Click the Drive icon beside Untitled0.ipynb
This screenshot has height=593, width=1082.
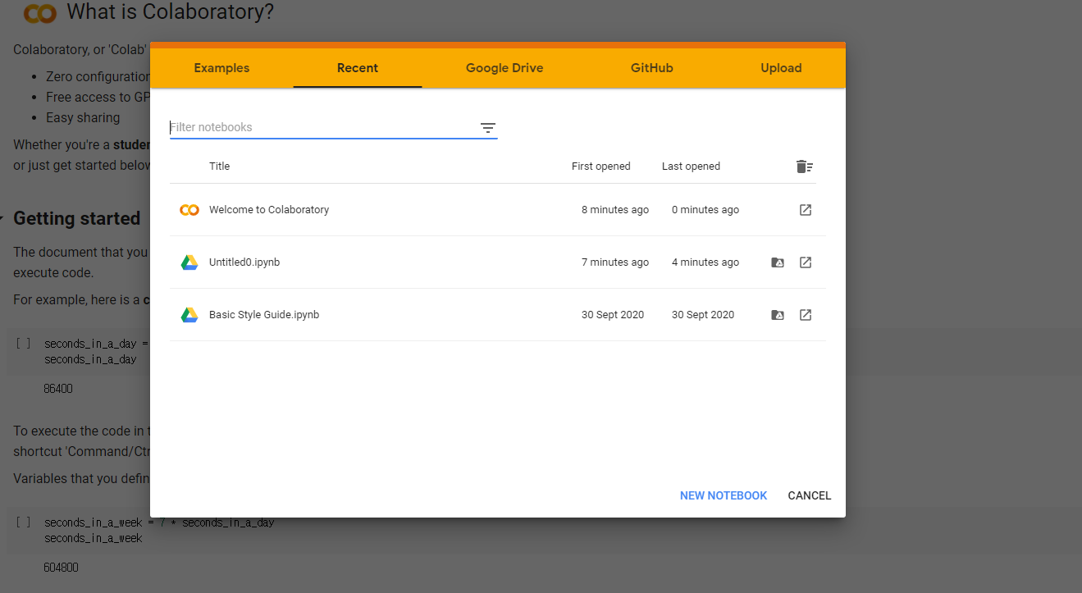pos(189,262)
